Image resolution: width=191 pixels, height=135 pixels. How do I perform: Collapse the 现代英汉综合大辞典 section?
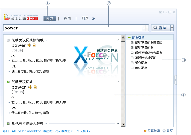[118, 123]
